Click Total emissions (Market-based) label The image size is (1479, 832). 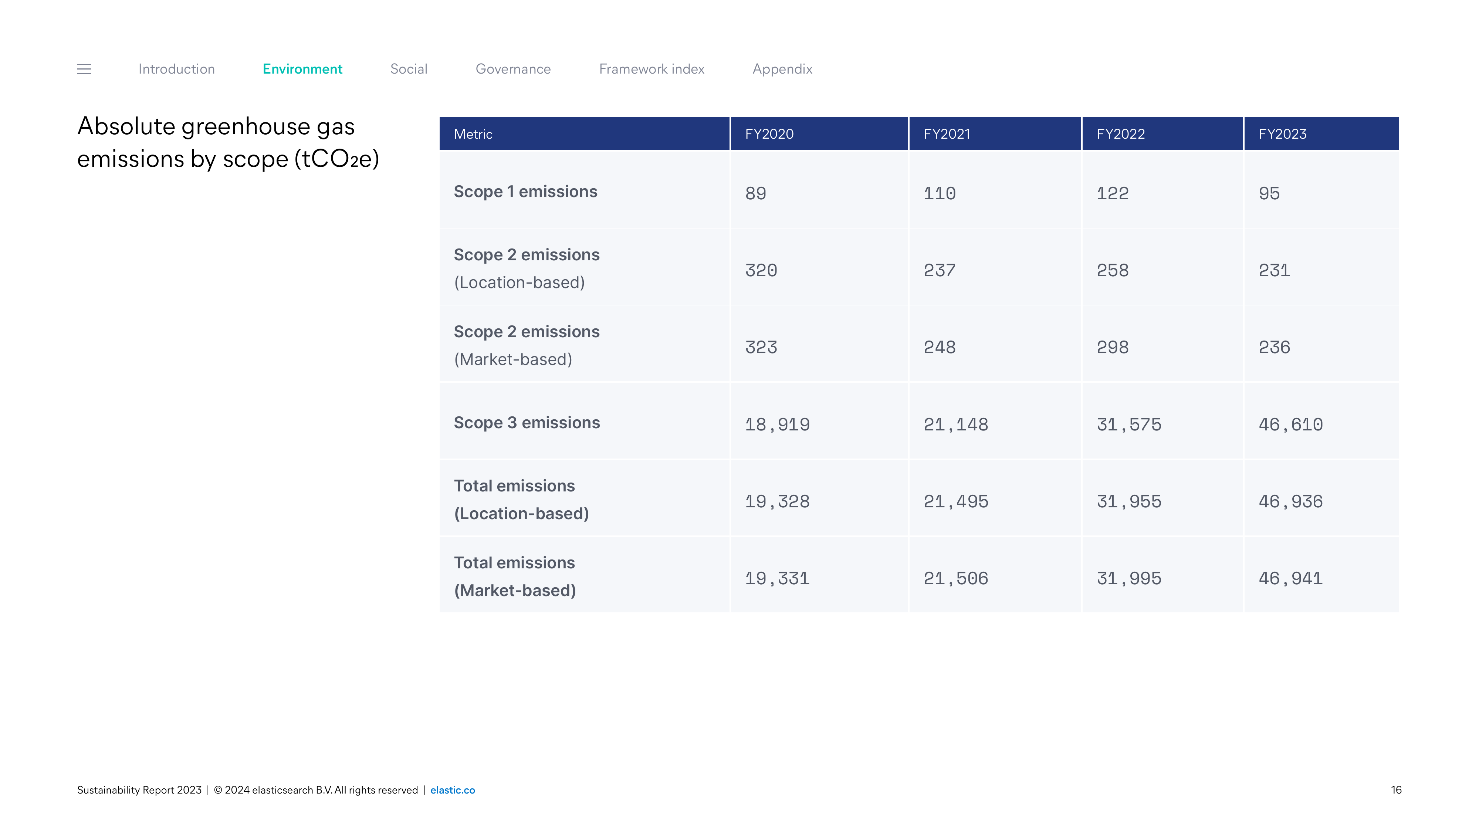pos(515,576)
